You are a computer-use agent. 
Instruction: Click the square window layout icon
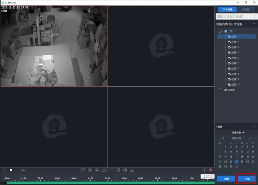click(112, 170)
